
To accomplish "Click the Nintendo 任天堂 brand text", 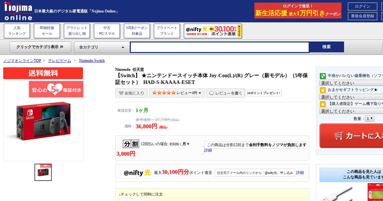I will coord(130,70).
